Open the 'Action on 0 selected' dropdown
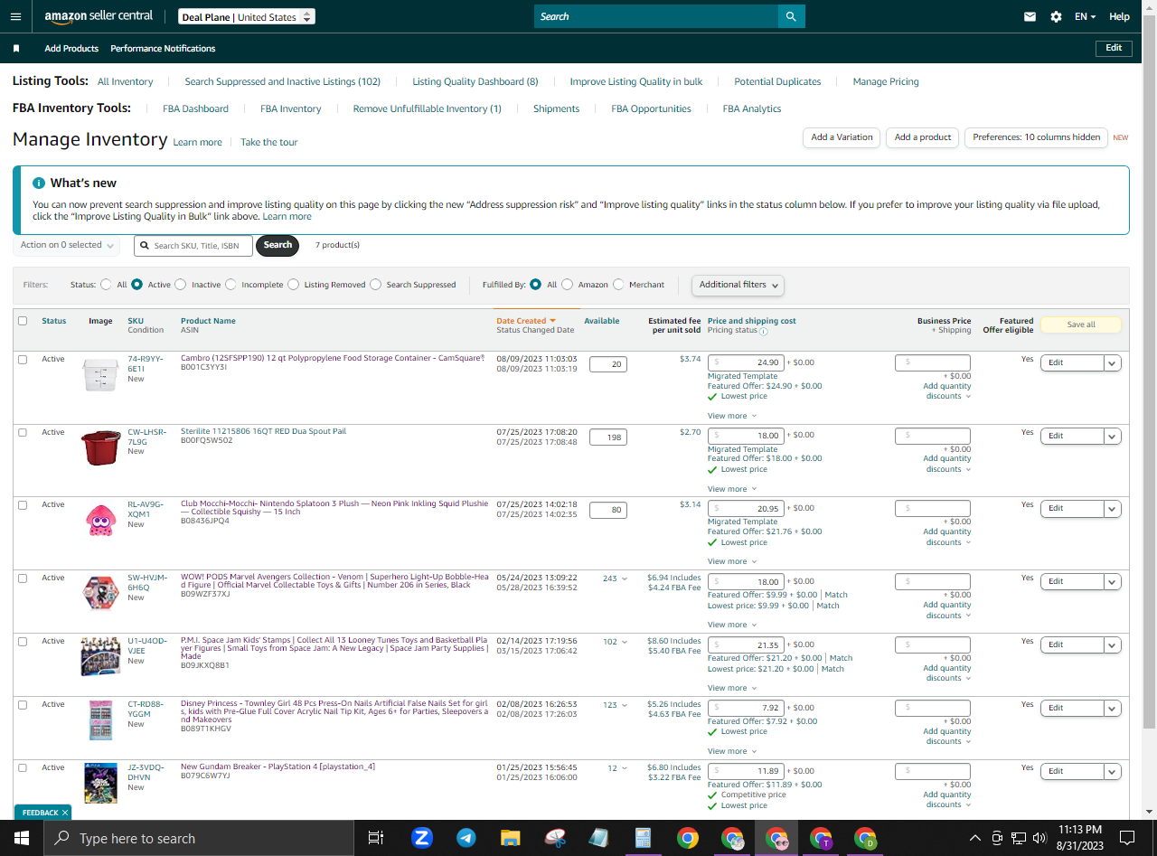This screenshot has height=856, width=1157. point(67,245)
